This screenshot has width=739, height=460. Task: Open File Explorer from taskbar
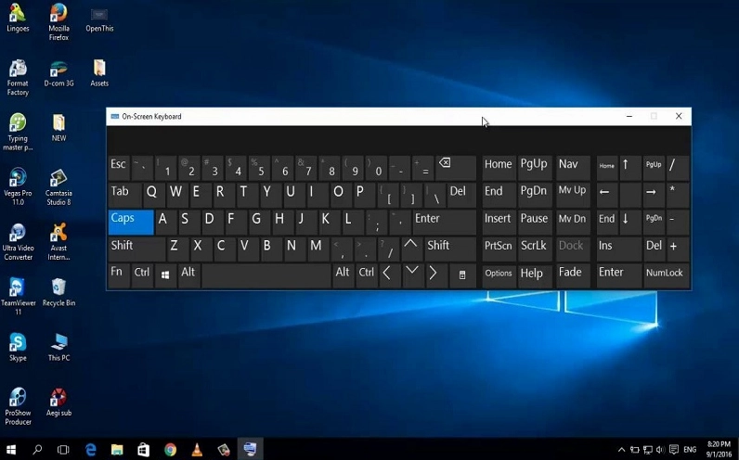[x=117, y=450]
